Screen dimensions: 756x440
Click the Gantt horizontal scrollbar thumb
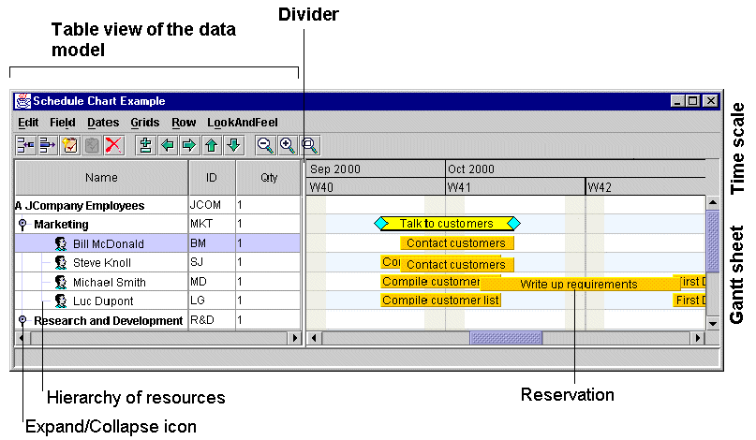[x=505, y=337]
